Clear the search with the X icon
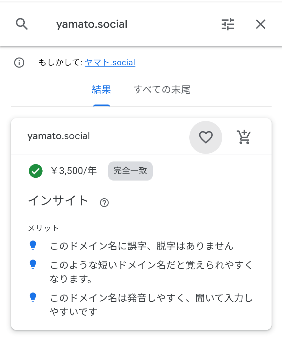Viewport: 282px width, 343px height. (261, 24)
